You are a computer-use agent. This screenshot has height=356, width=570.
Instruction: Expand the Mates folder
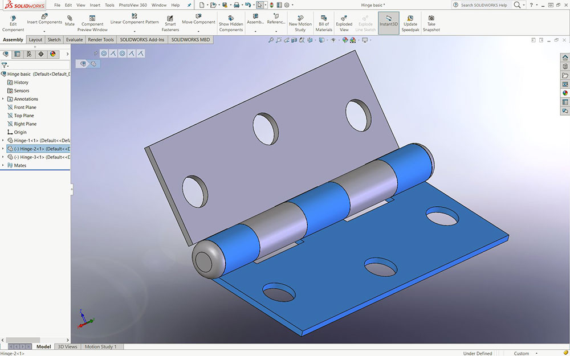point(3,165)
